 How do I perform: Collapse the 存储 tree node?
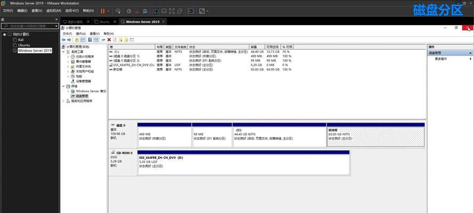(63, 86)
